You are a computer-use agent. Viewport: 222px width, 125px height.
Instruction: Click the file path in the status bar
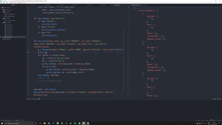point(6,120)
